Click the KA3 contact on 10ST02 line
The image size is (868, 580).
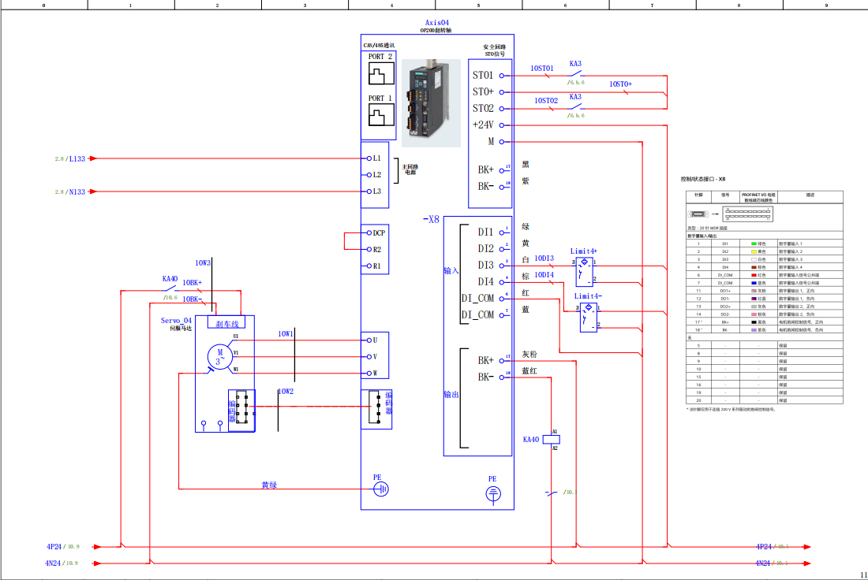click(x=576, y=108)
